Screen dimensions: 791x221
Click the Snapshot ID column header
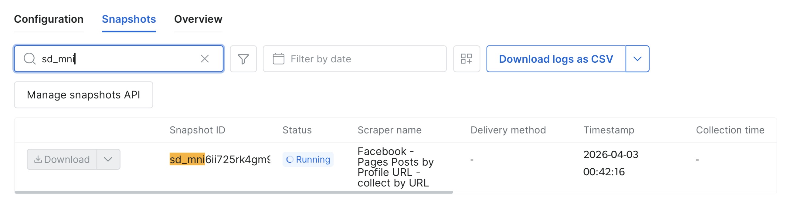coord(197,130)
